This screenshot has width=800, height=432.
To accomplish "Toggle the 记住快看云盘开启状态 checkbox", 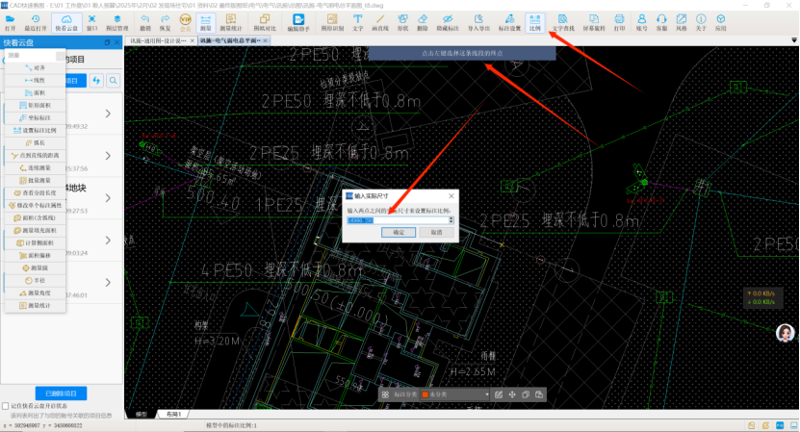I will (6, 407).
